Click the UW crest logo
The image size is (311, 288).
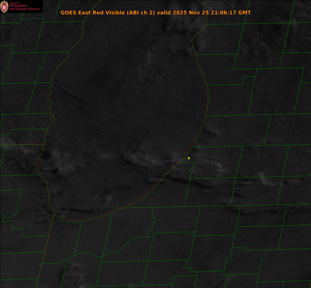coord(4,7)
